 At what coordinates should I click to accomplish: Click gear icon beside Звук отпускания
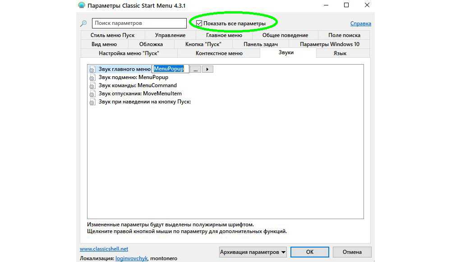[x=92, y=94]
